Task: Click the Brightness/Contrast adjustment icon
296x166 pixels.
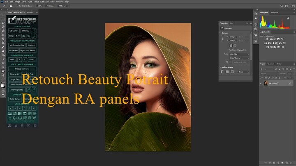Action: (267, 39)
